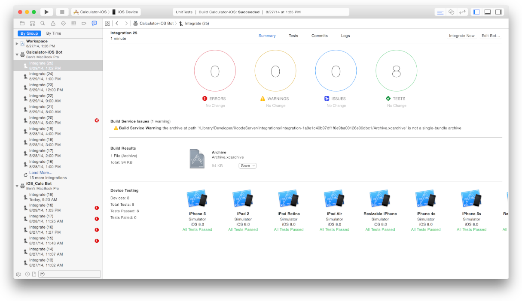
Task: Click the Integrate Now button
Action: coord(461,36)
